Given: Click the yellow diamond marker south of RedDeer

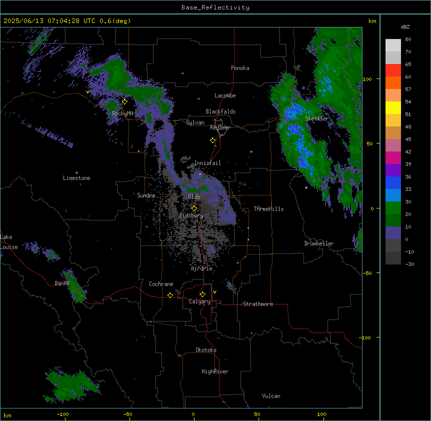Looking at the screenshot, I should tap(213, 140).
